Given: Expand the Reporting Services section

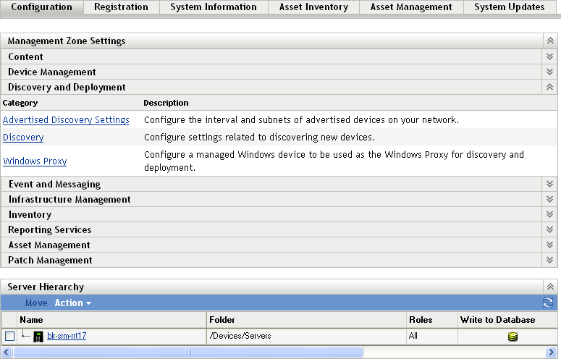Looking at the screenshot, I should [550, 230].
